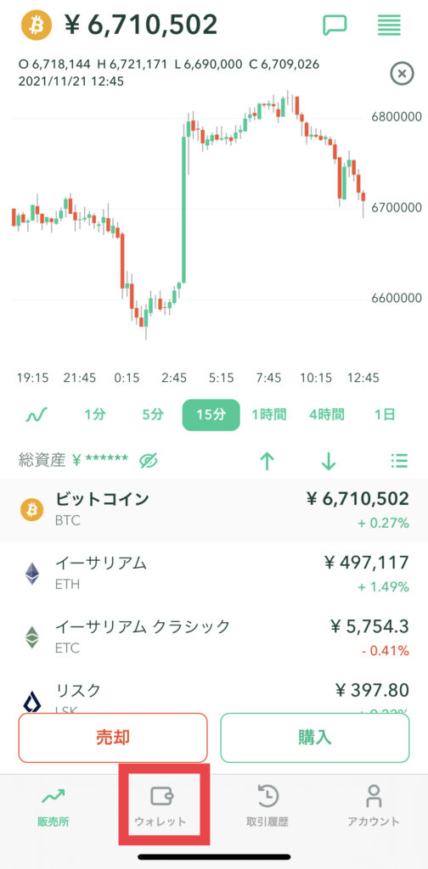Select the 1分 chart interval
428x869 pixels.
[95, 414]
